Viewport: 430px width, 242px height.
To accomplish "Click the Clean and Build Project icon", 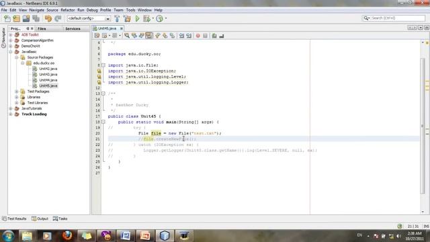I will click(x=127, y=18).
